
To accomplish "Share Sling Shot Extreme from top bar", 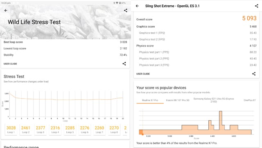I will 257,6.
